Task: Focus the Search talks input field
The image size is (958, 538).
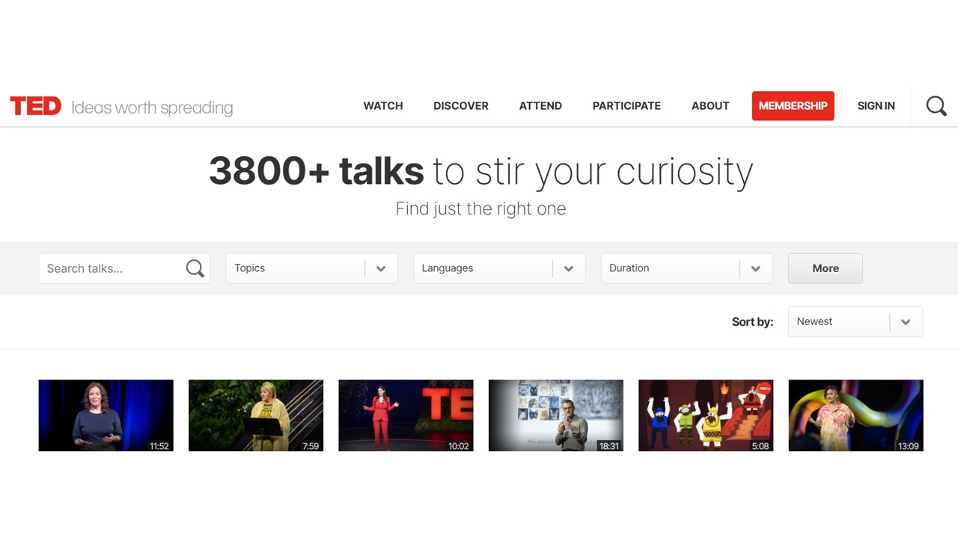Action: click(x=112, y=268)
